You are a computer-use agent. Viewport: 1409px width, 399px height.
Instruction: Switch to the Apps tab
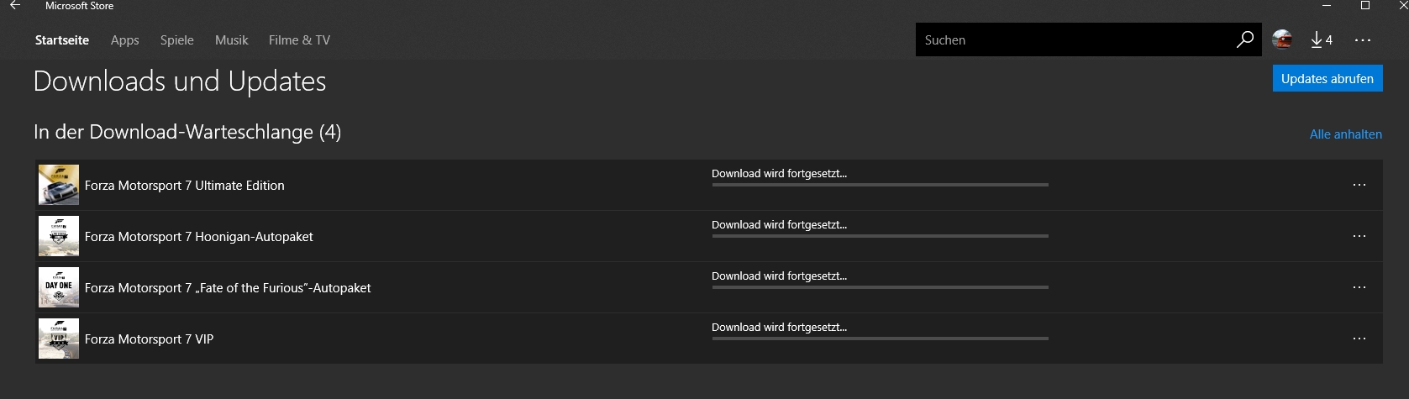point(125,40)
